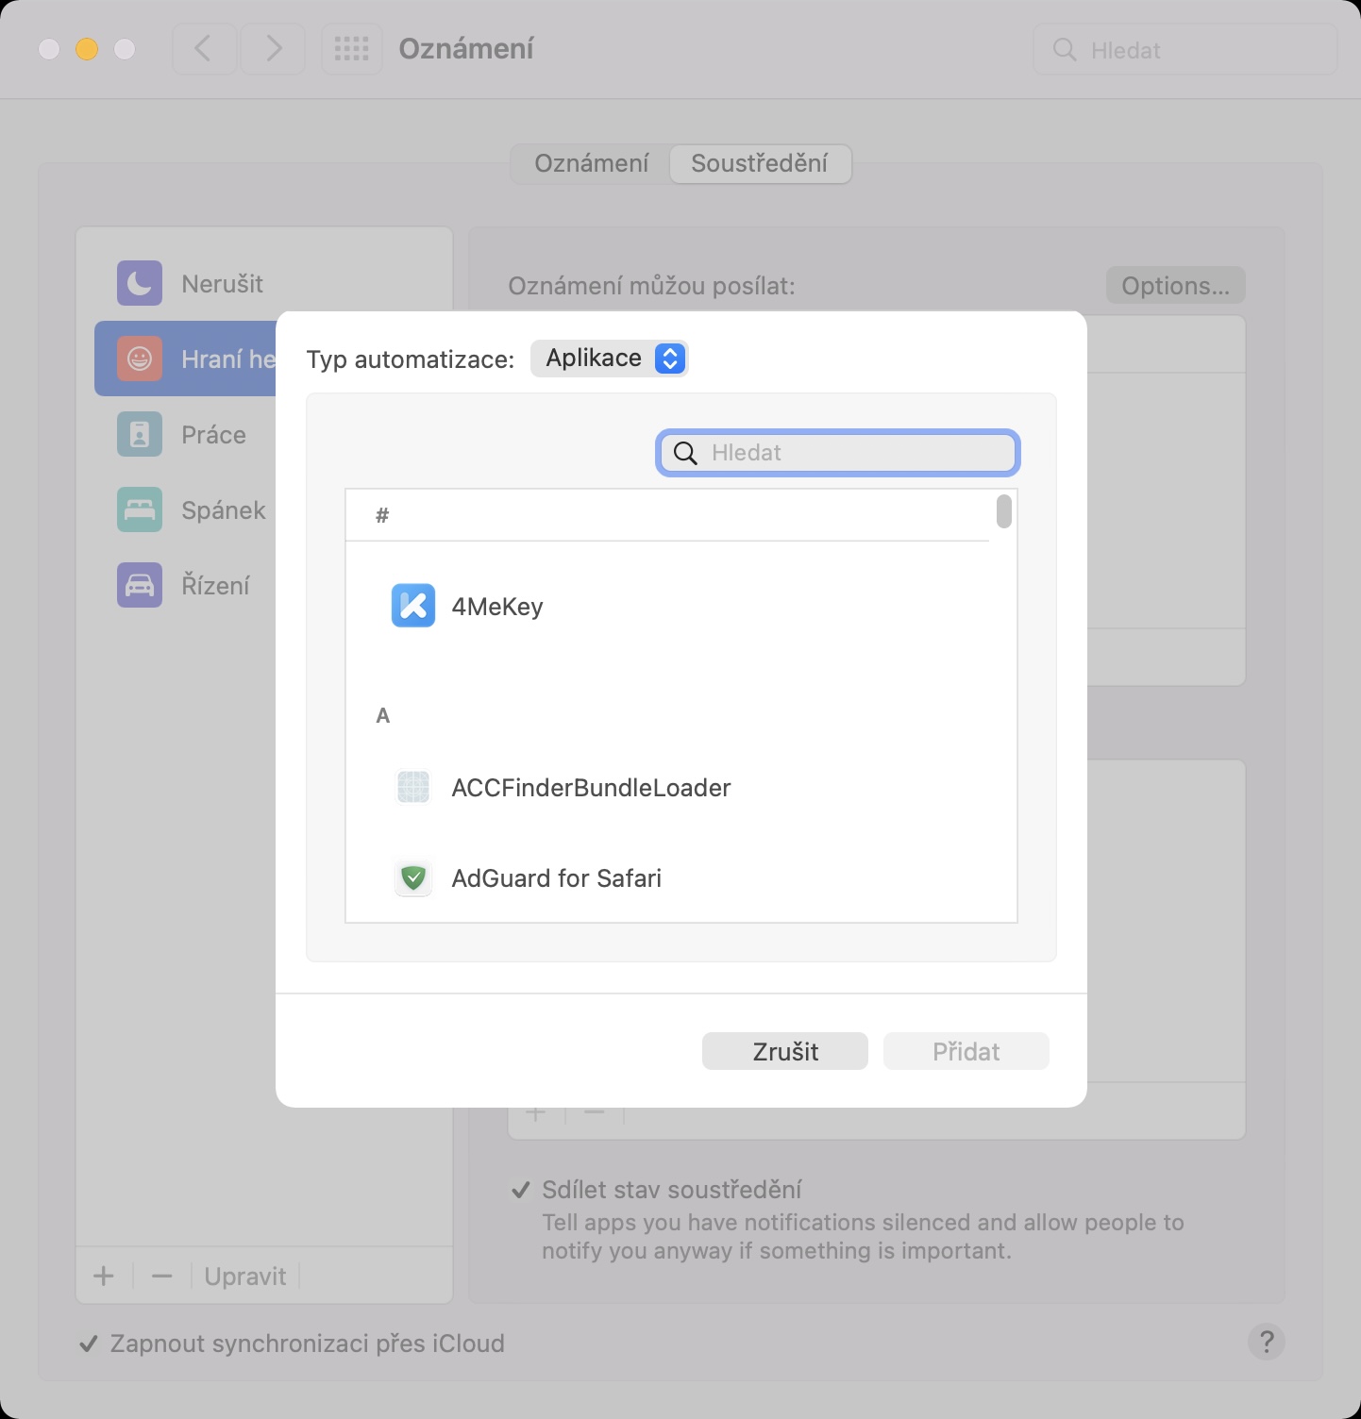
Task: Switch to the Soustředění tab
Action: 760,163
